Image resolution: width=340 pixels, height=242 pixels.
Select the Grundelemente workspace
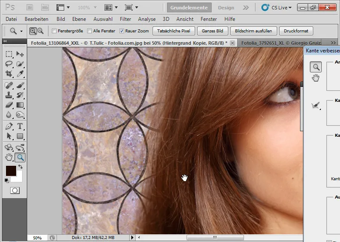click(x=189, y=8)
